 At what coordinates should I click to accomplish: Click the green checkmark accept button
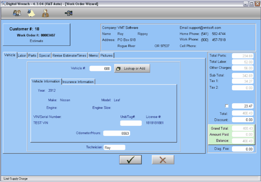pyautogui.click(x=130, y=160)
